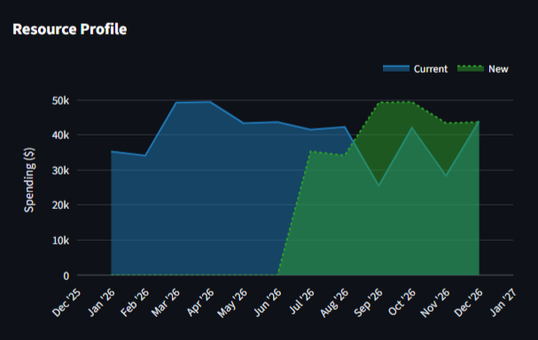Click the Jul '26 x-axis label

click(301, 302)
